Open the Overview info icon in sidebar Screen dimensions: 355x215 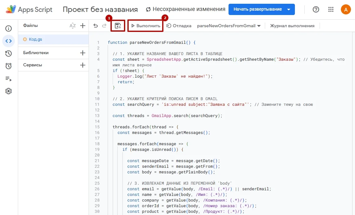(x=8, y=28)
